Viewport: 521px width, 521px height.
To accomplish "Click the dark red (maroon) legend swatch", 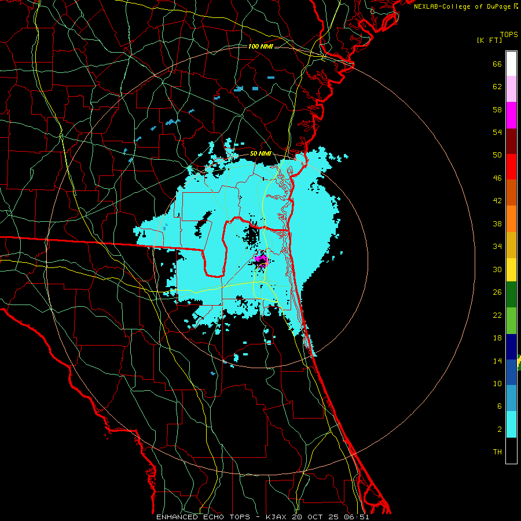I will (511, 141).
